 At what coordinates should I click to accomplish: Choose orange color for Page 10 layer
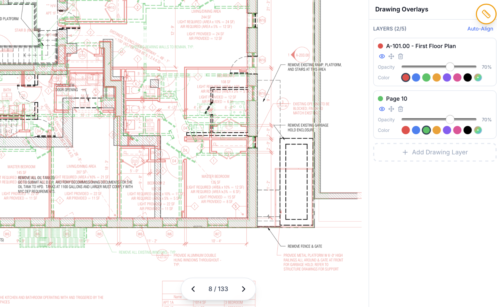[437, 130]
